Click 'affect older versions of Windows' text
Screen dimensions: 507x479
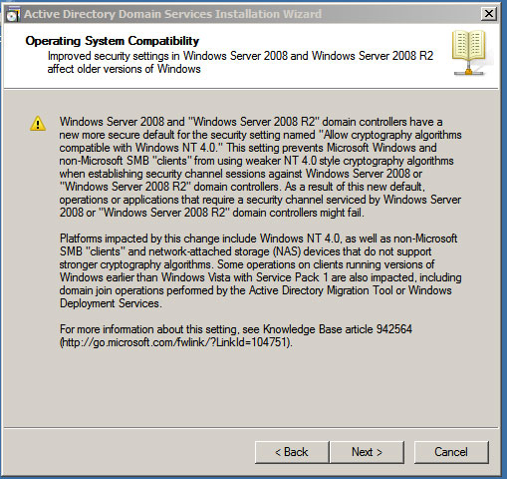125,69
